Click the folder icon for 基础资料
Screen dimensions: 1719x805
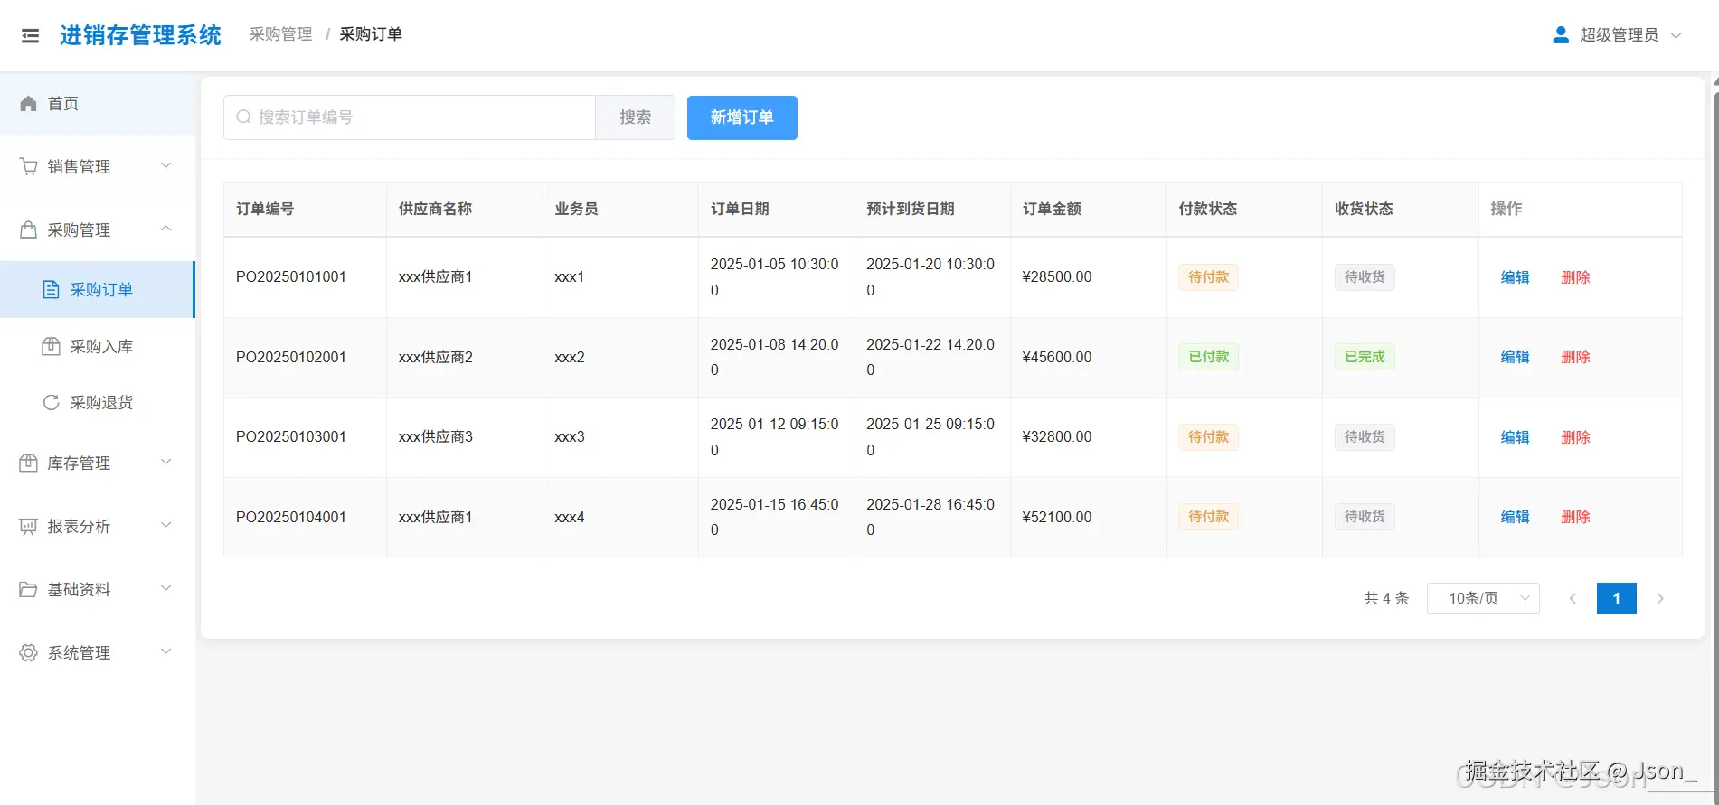pyautogui.click(x=29, y=589)
